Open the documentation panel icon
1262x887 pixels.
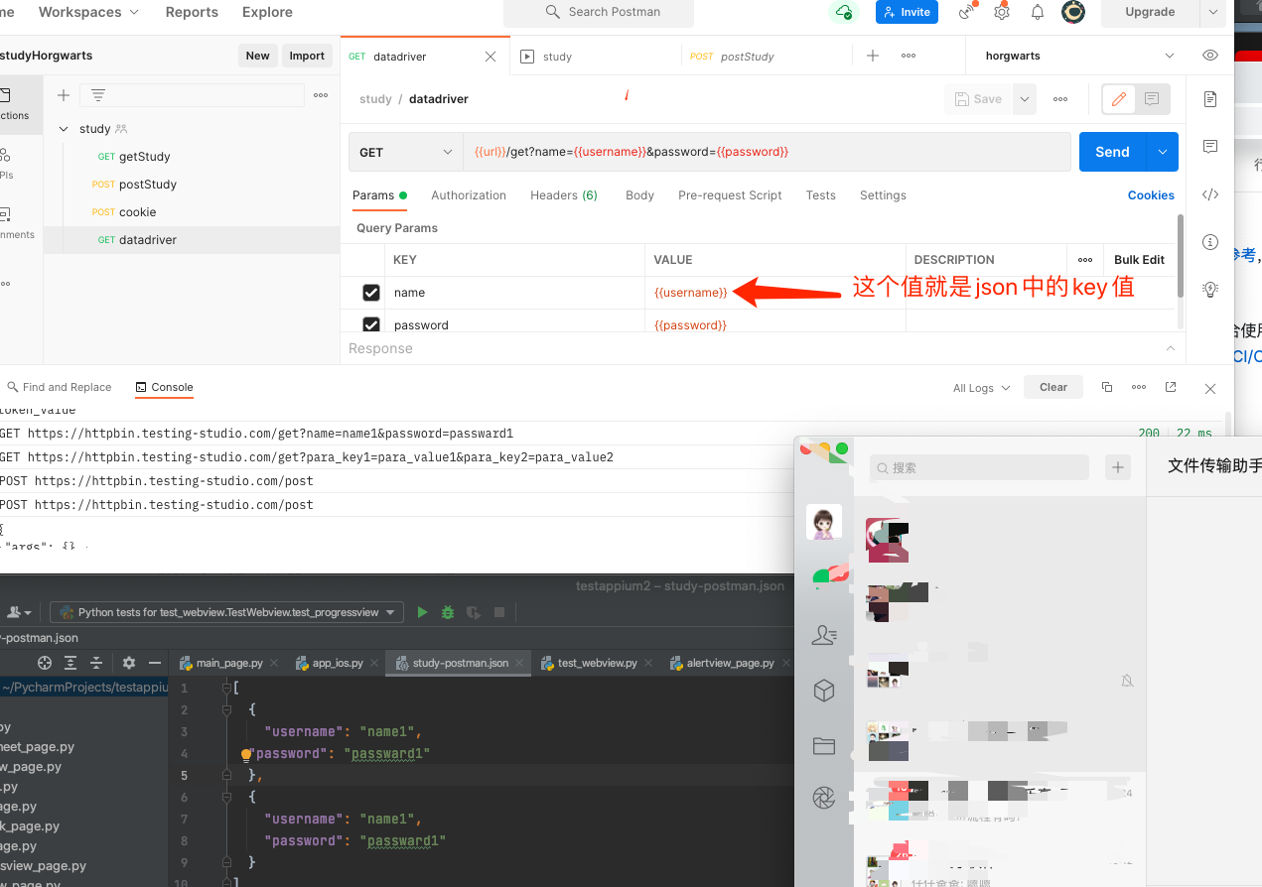click(1210, 99)
